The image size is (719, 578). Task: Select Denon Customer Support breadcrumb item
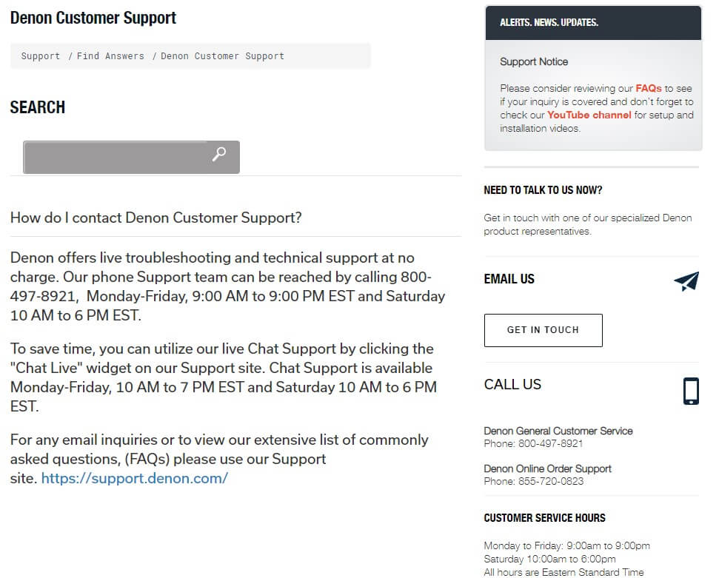tap(222, 56)
